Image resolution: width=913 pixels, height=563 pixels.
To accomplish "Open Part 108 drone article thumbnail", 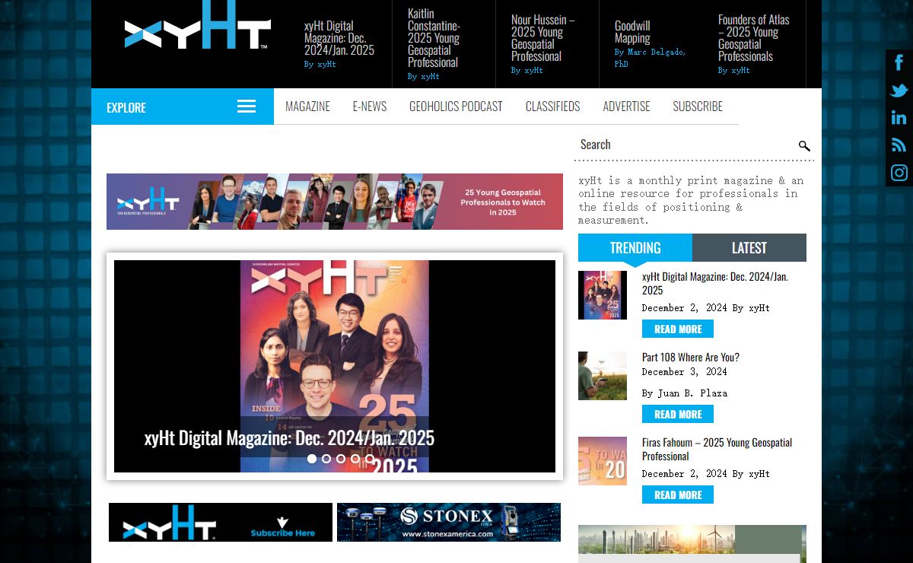I will coord(603,376).
